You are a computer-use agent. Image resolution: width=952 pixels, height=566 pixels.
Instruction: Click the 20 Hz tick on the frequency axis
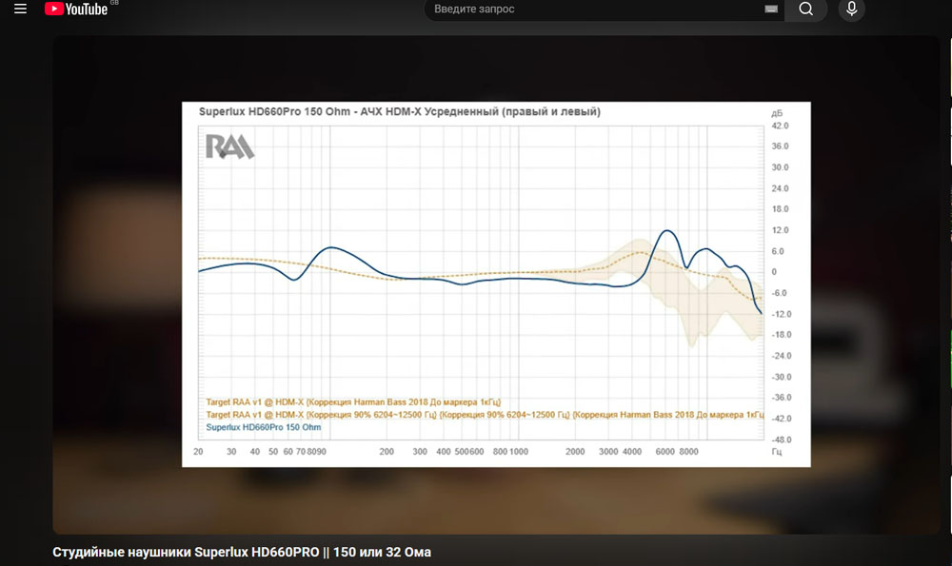point(198,453)
